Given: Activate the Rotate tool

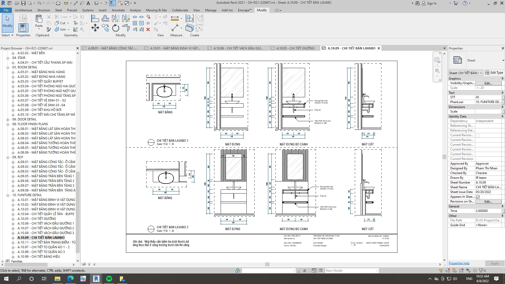Looking at the screenshot, I should point(115,28).
